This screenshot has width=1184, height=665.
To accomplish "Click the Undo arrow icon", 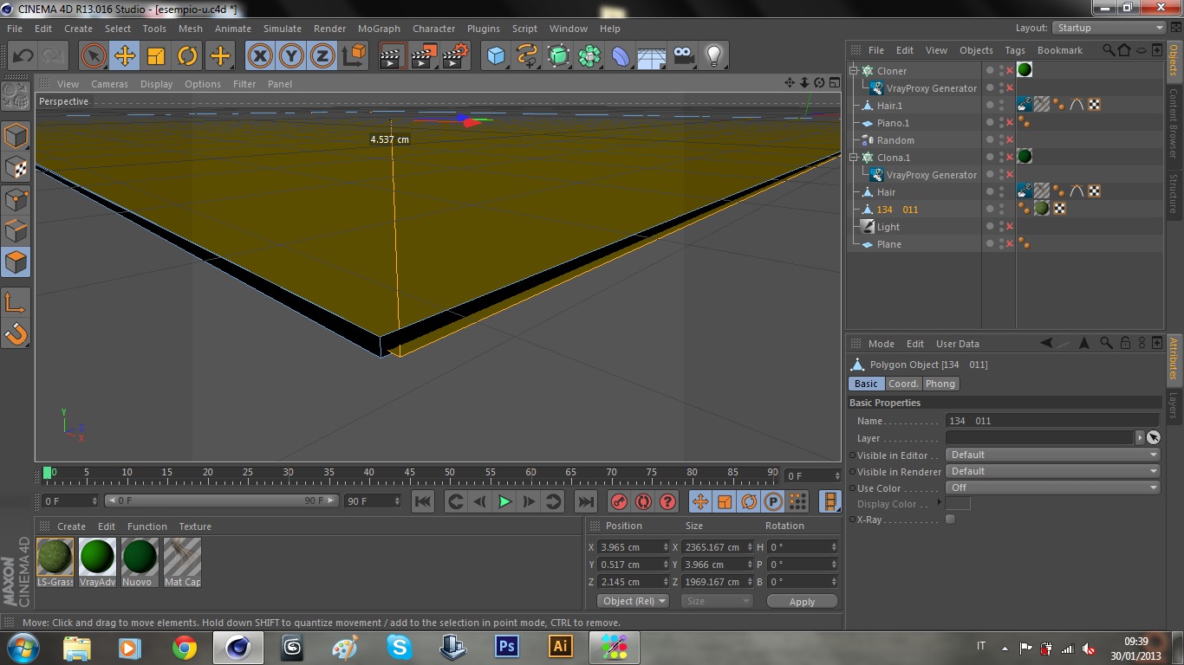I will click(x=23, y=56).
